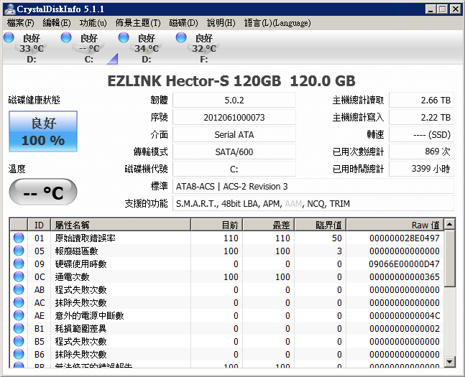Open the 功能(u) menu
The height and width of the screenshot is (377, 465).
pyautogui.click(x=93, y=23)
